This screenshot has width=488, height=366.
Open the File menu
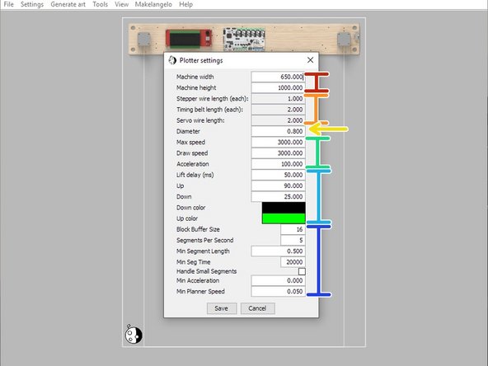tap(9, 4)
